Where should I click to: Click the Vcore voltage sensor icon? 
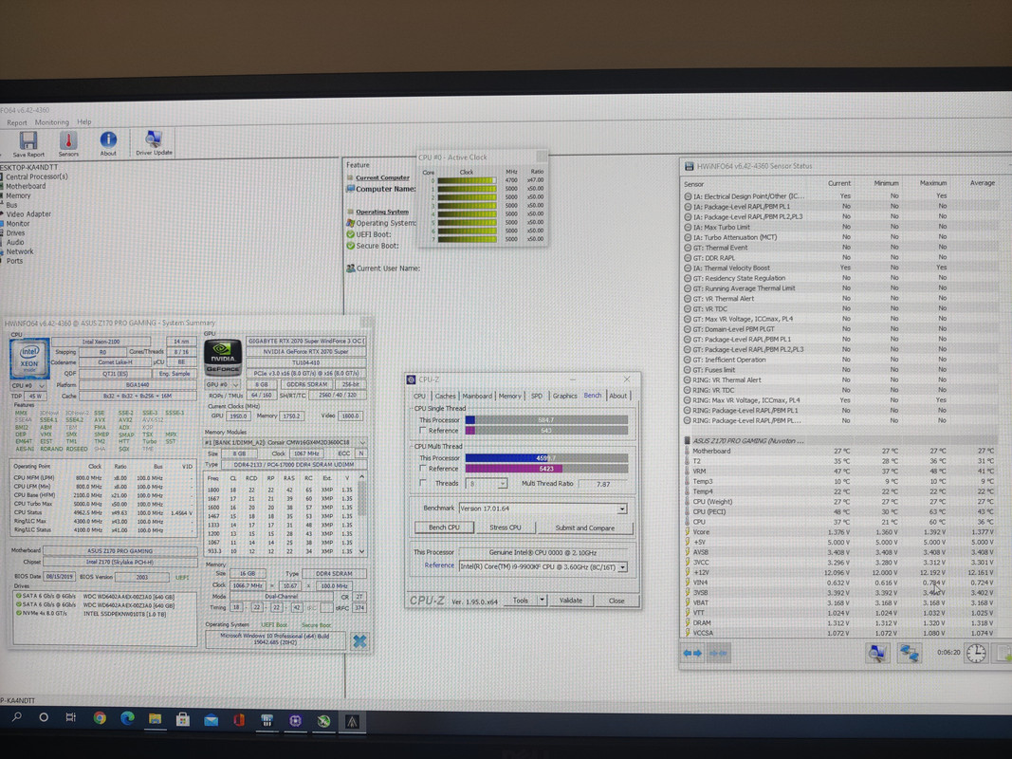(x=688, y=532)
